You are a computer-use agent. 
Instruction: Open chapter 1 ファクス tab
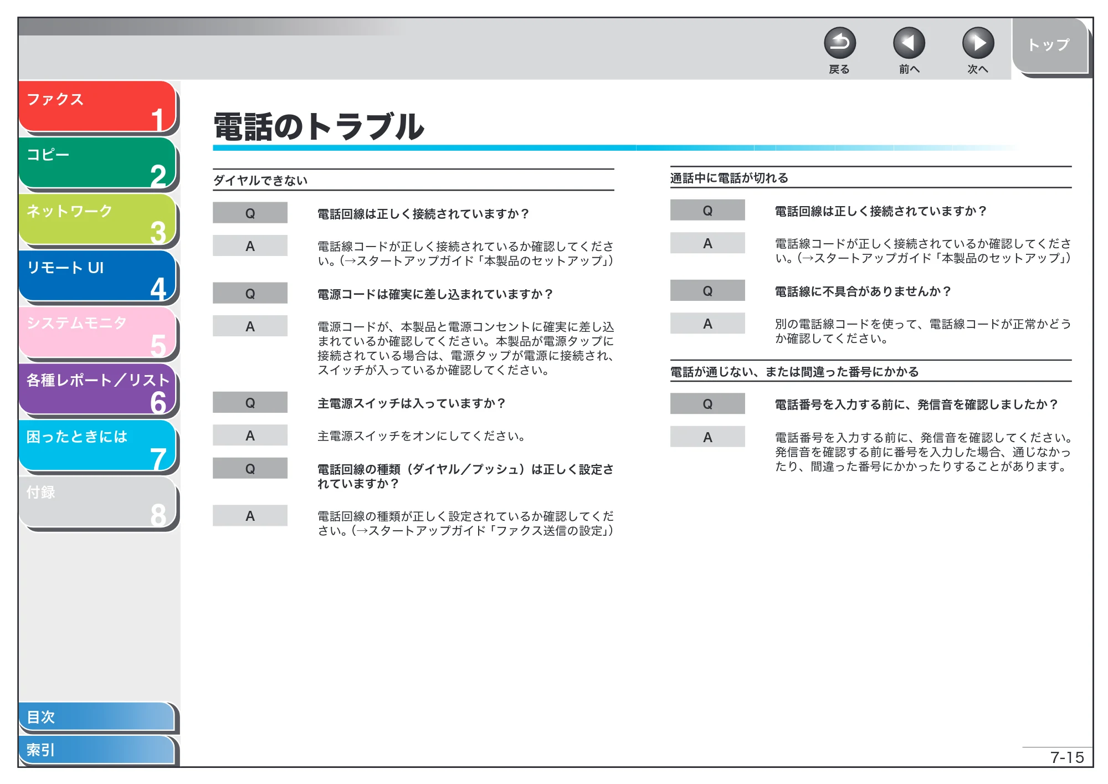(x=97, y=106)
